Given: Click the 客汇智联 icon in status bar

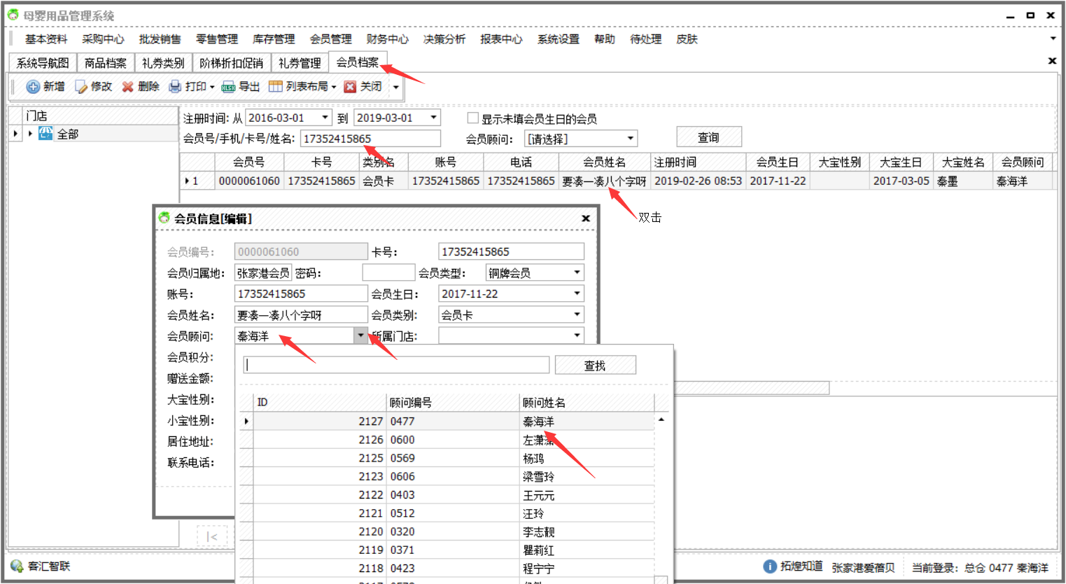Looking at the screenshot, I should 17,566.
